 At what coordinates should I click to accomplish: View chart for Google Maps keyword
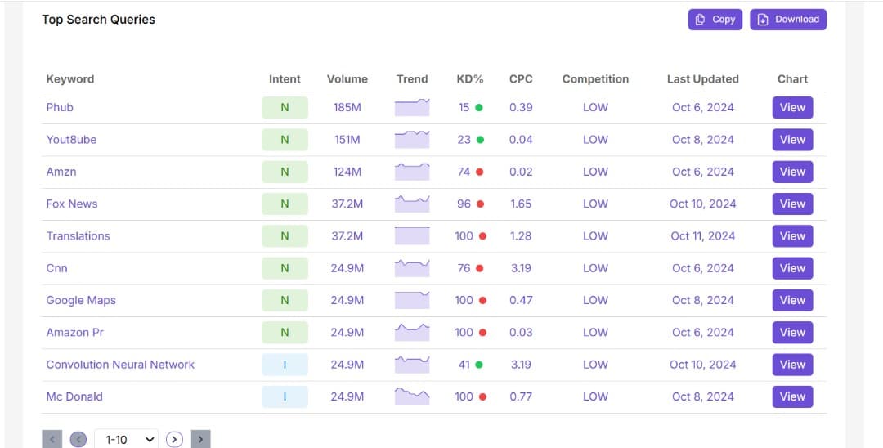point(792,301)
